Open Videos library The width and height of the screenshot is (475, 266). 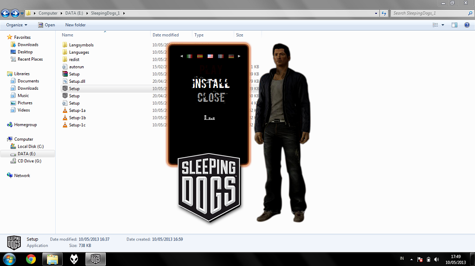(24, 110)
